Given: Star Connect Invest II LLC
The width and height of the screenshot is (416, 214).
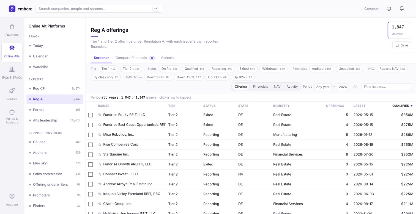Looking at the screenshot, I should point(100,174).
